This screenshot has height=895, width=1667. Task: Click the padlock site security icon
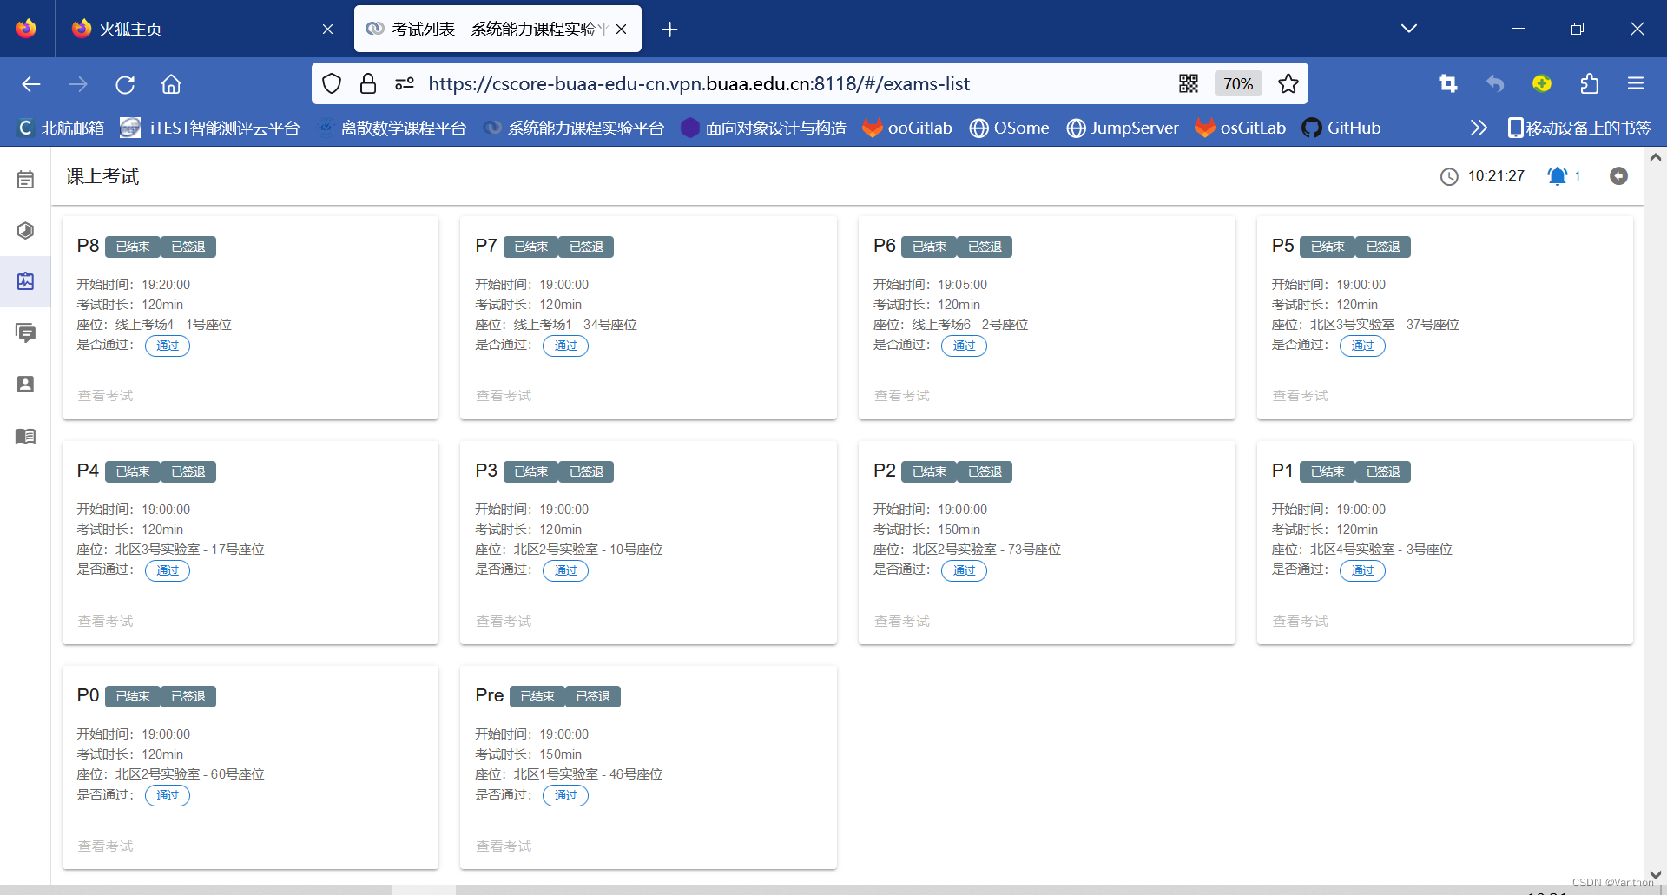coord(368,83)
